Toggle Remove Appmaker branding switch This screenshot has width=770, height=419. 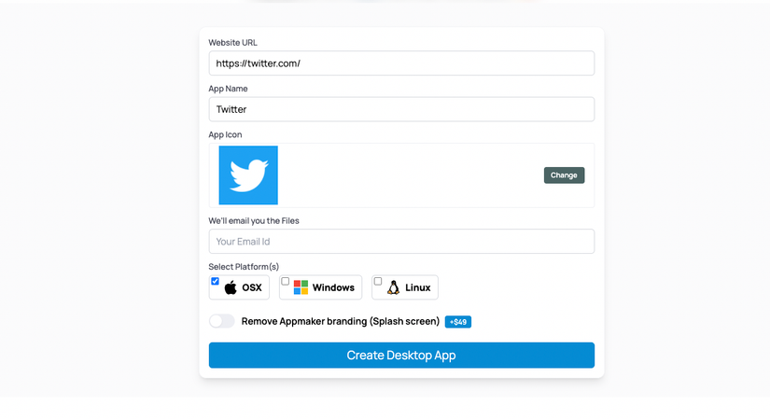(x=222, y=321)
